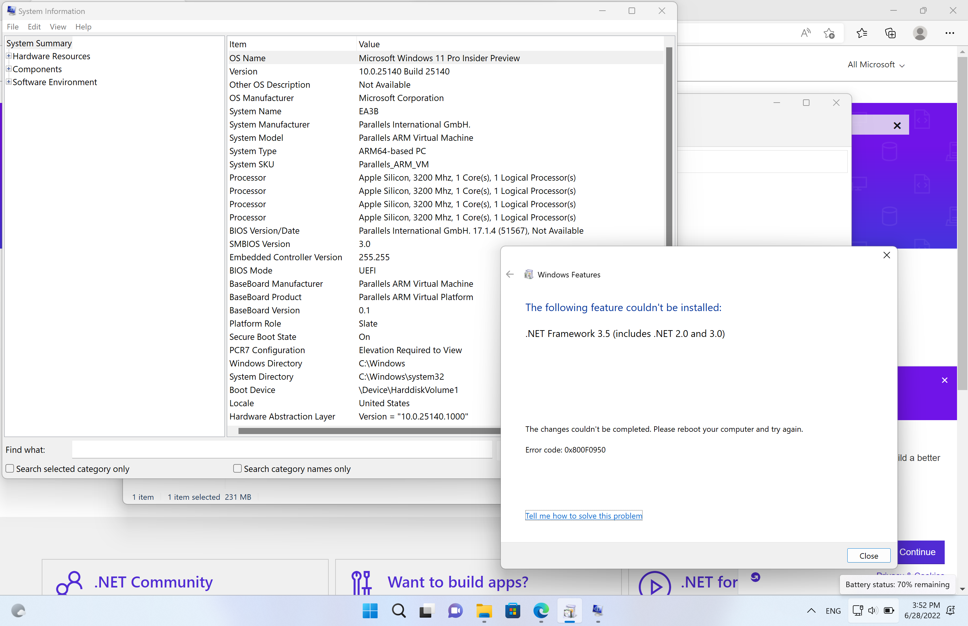Open the Edge Favorites list icon
Viewport: 968px width, 626px height.
click(862, 33)
